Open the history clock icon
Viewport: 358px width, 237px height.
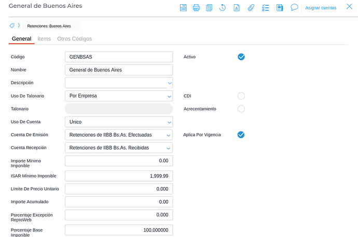[x=223, y=8]
